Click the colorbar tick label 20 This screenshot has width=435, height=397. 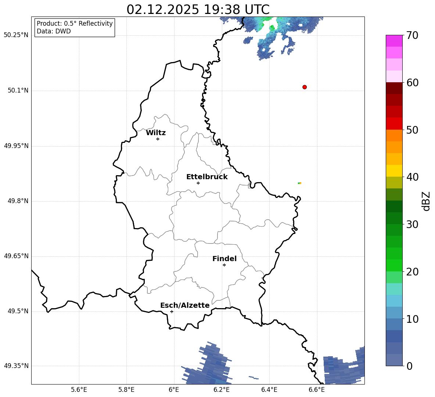coord(412,272)
